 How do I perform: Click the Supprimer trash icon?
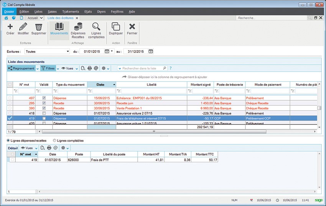pyautogui.click(x=39, y=27)
